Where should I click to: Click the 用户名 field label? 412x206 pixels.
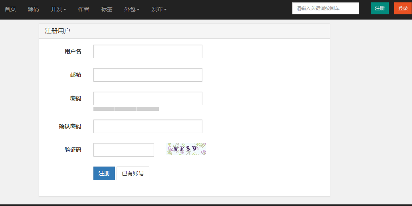coord(73,51)
